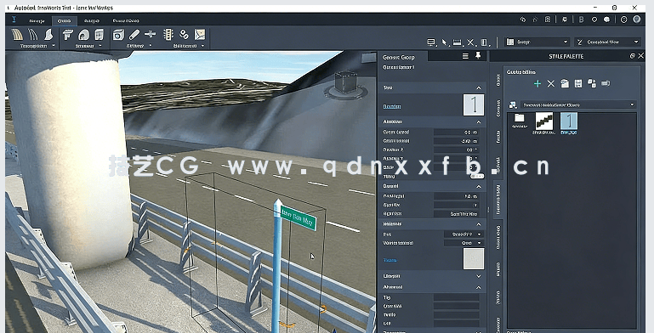Click the map sheet ribbon icon

click(x=200, y=35)
